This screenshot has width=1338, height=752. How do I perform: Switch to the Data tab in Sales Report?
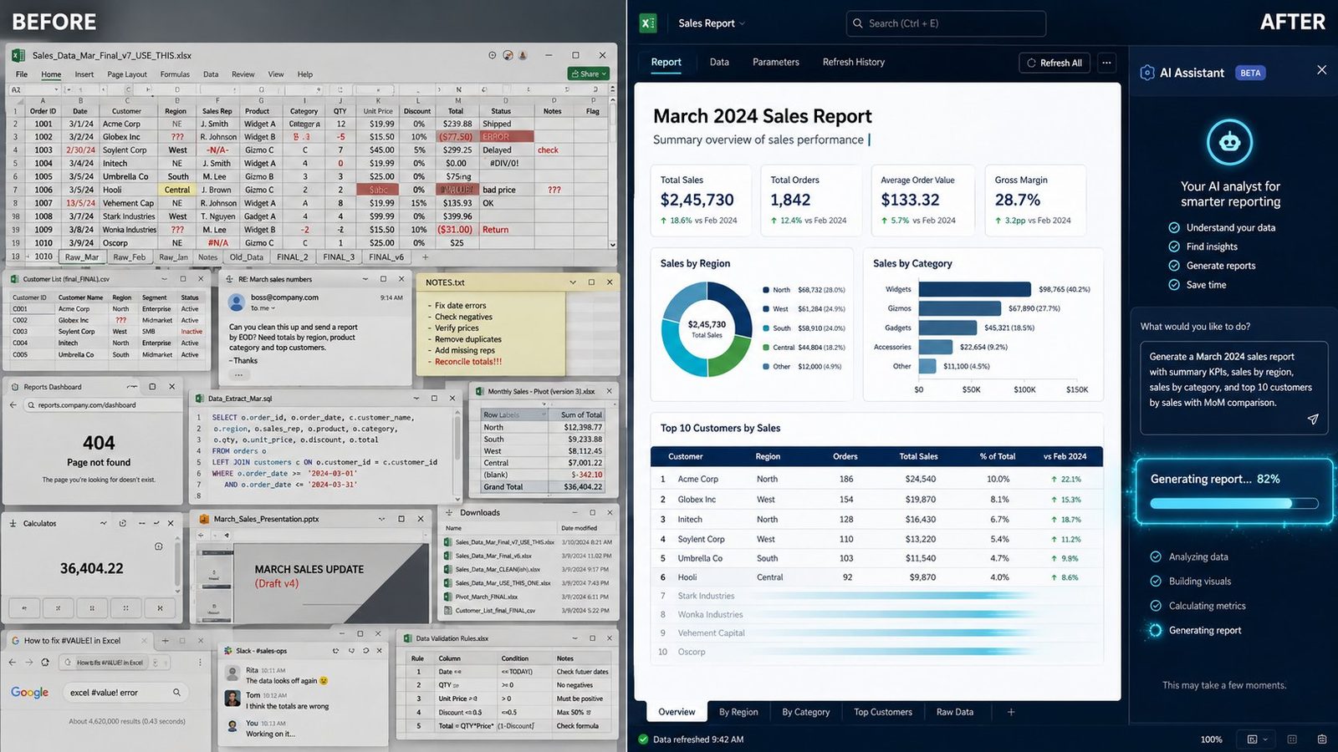click(x=719, y=62)
